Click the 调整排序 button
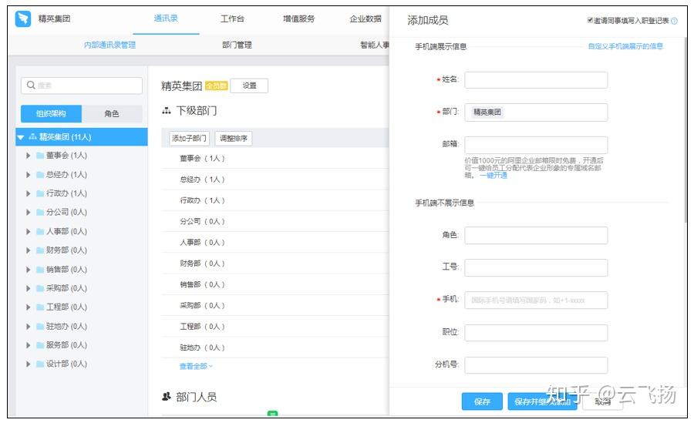This screenshot has width=694, height=423. click(234, 139)
